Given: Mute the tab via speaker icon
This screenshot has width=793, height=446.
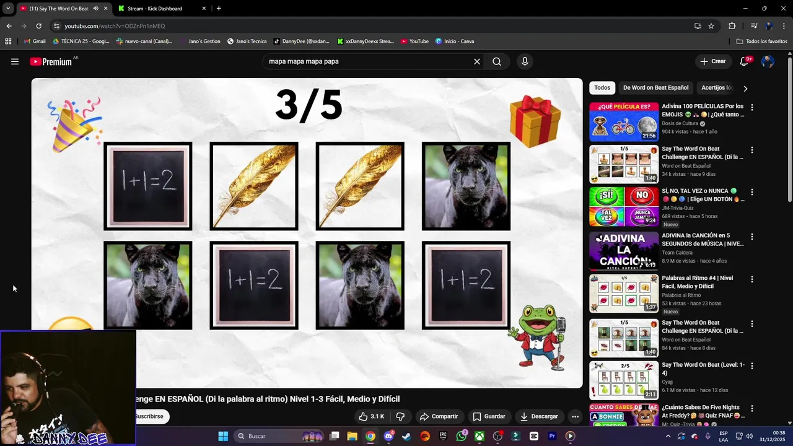Looking at the screenshot, I should (x=95, y=9).
